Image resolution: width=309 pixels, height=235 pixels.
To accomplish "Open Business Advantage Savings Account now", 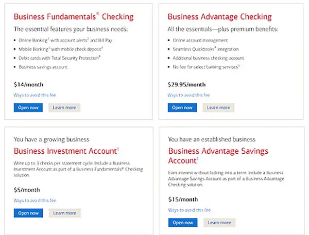I will coord(183,223).
